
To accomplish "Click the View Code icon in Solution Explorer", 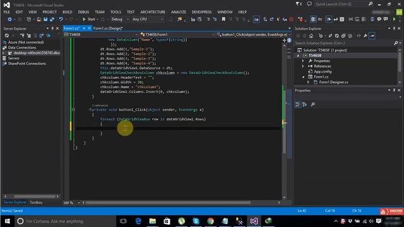I will pyautogui.click(x=359, y=36).
